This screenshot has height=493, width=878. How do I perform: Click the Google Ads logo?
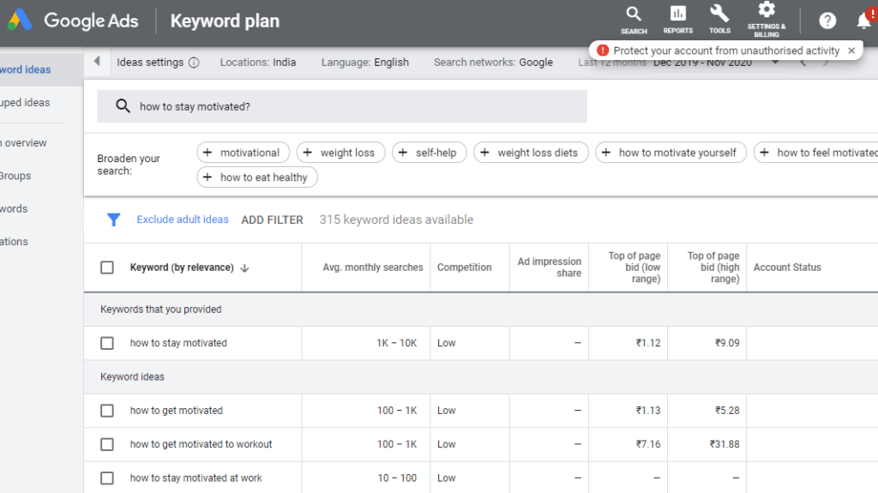pyautogui.click(x=73, y=21)
